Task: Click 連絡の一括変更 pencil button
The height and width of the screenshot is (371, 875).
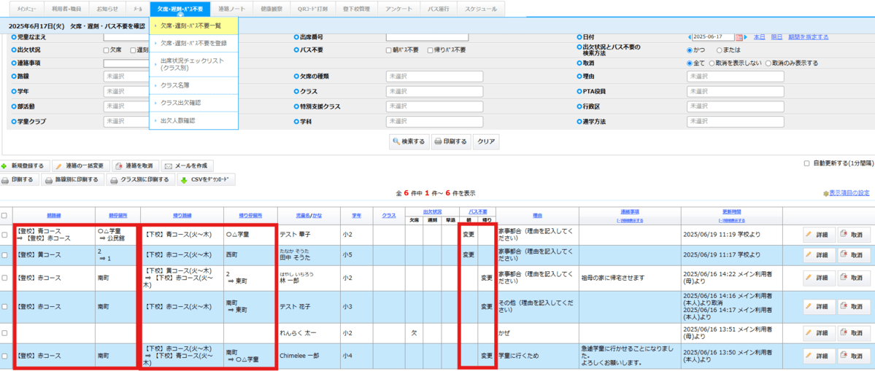Action: [x=80, y=166]
